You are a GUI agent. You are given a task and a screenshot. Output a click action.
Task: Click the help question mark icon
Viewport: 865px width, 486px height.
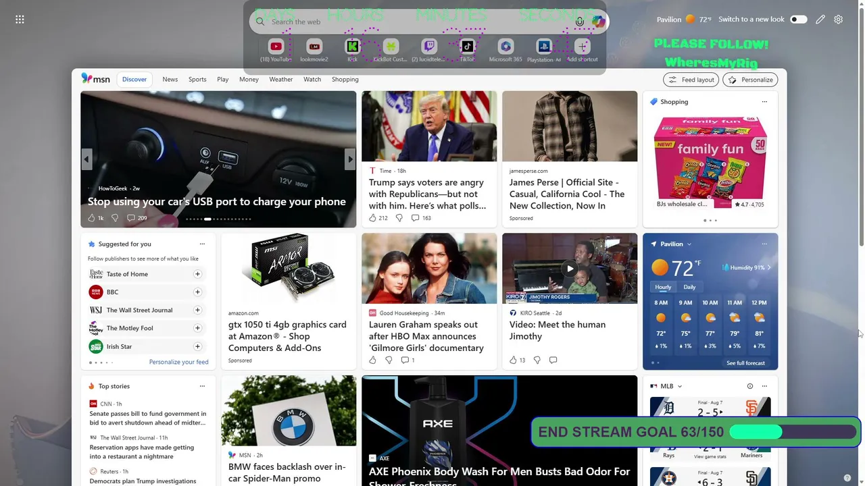(847, 478)
